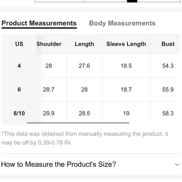Click the Sleeve Length column header

pos(126,44)
